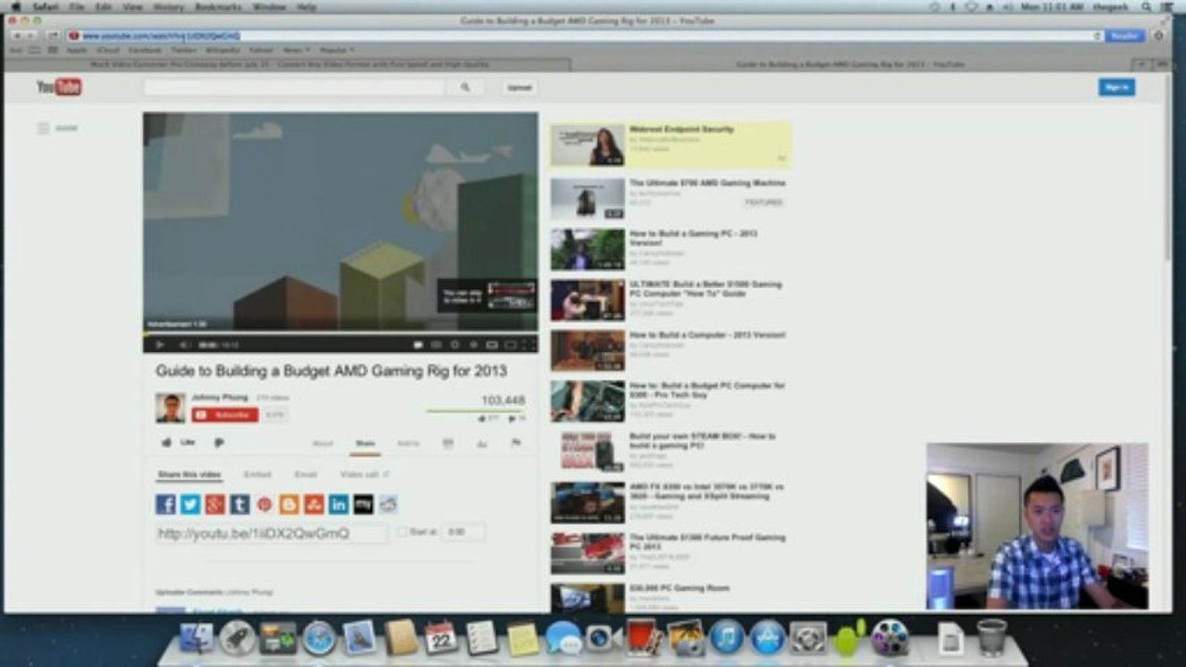Screen dimensions: 1186x667
Task: Click the Upload button
Action: pos(519,87)
